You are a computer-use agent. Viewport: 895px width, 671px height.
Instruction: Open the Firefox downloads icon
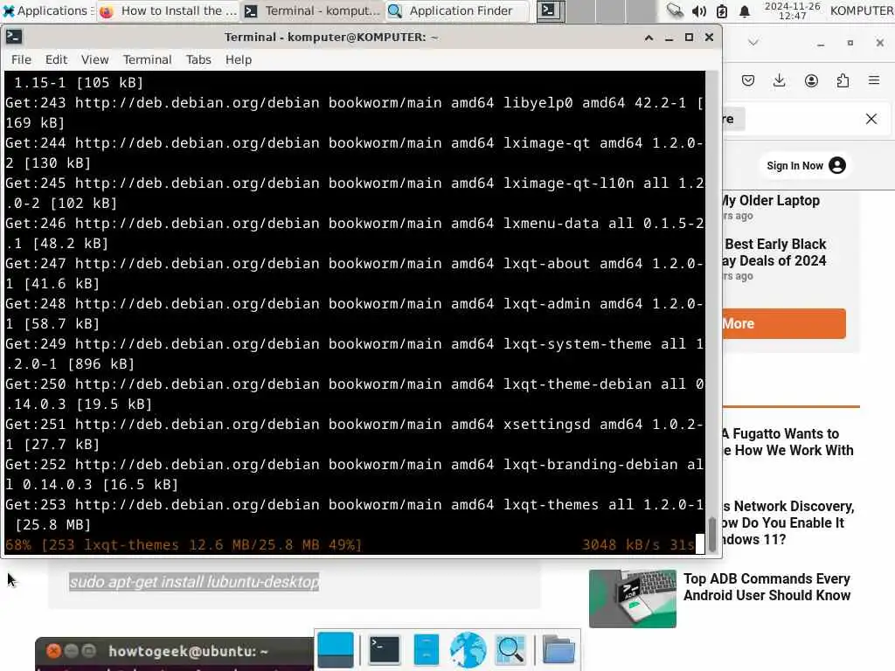(779, 80)
